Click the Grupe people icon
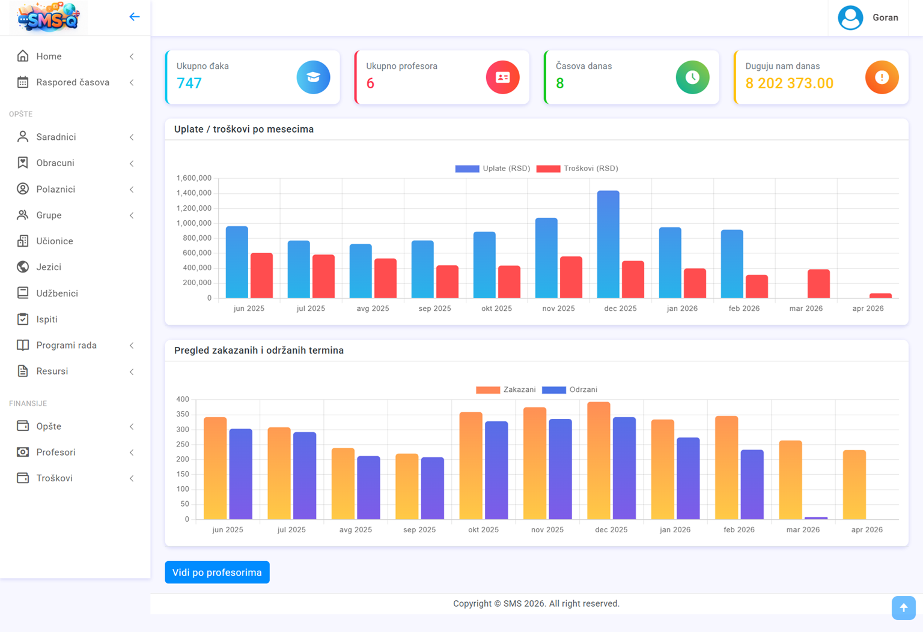Screen dimensions: 923x632 tap(23, 215)
